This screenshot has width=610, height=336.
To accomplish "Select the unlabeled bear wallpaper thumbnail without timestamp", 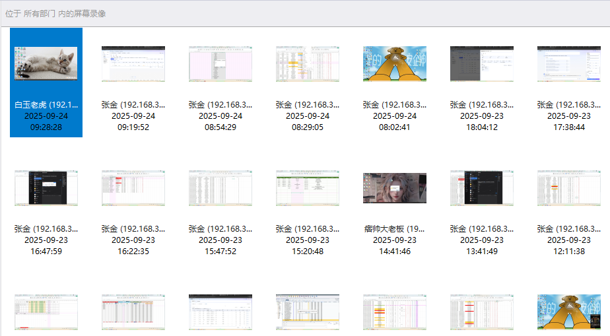I will [569, 312].
